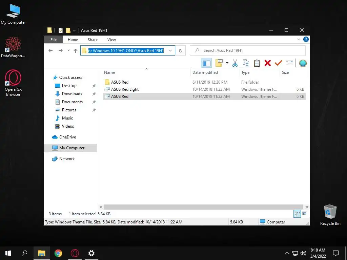Open recent locations dropdown arrow
The height and width of the screenshot is (260, 347).
[68, 50]
